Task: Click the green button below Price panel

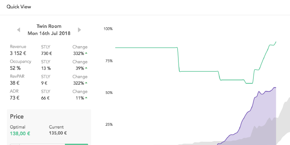Action: click(76, 144)
